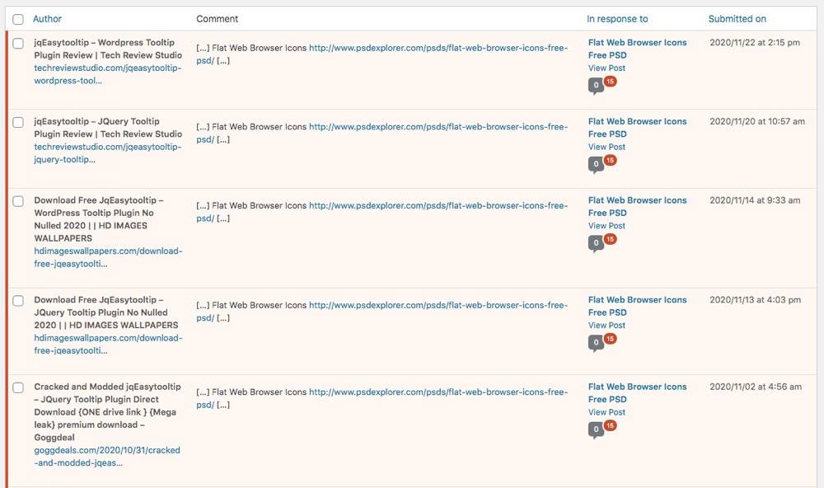Screen dimensions: 824x488
Task: Open Flat Web Browser Icons post, 2020/11/22 row
Action: point(638,49)
